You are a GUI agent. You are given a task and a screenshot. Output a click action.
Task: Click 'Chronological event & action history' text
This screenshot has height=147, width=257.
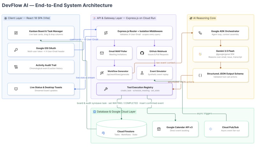point(46,68)
